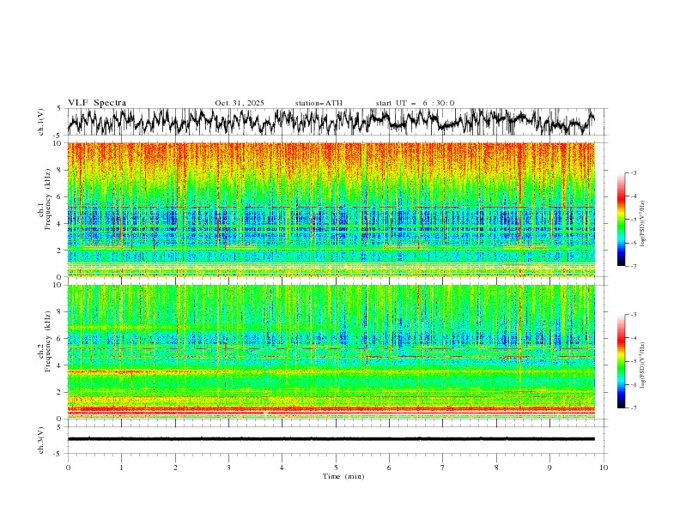Click the ch.3 flat waveform trace
This screenshot has width=680, height=525.
[x=331, y=439]
